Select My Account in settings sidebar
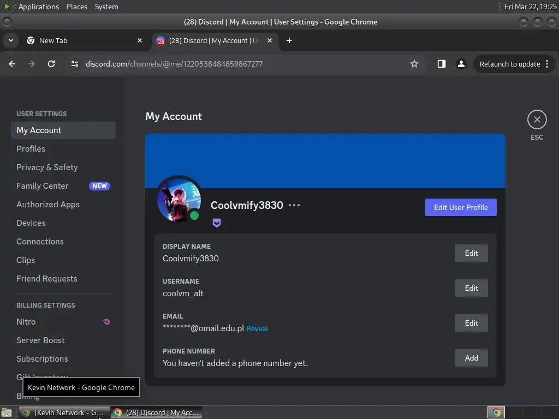Viewport: 559px width, 419px height. pos(63,130)
